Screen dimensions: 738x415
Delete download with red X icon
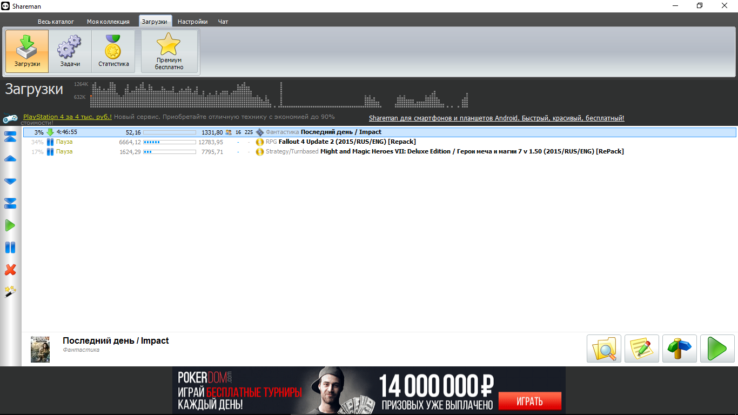pos(10,270)
